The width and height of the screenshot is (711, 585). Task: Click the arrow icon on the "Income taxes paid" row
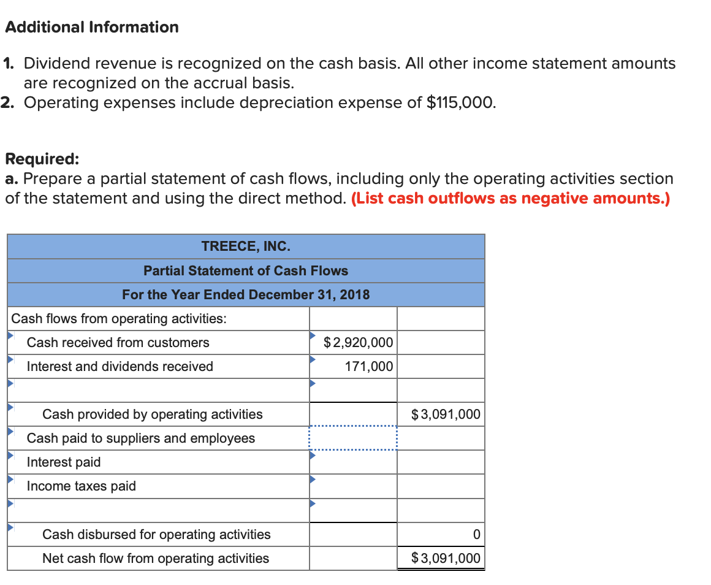(10, 480)
